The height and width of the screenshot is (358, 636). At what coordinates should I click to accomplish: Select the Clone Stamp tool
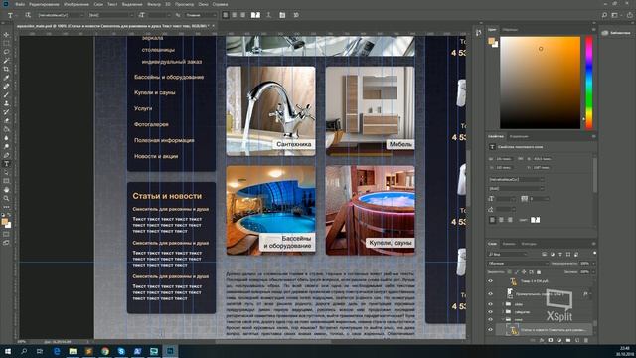tap(6, 103)
